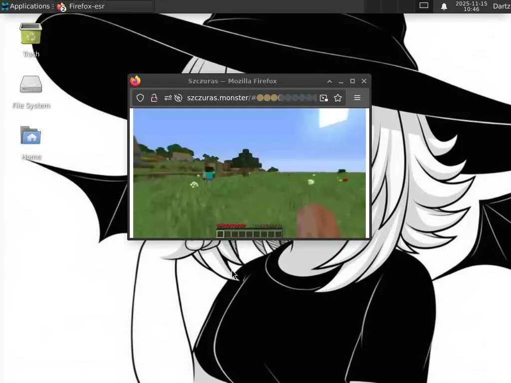Select the File System desktop icon
511x383 pixels.
point(31,92)
